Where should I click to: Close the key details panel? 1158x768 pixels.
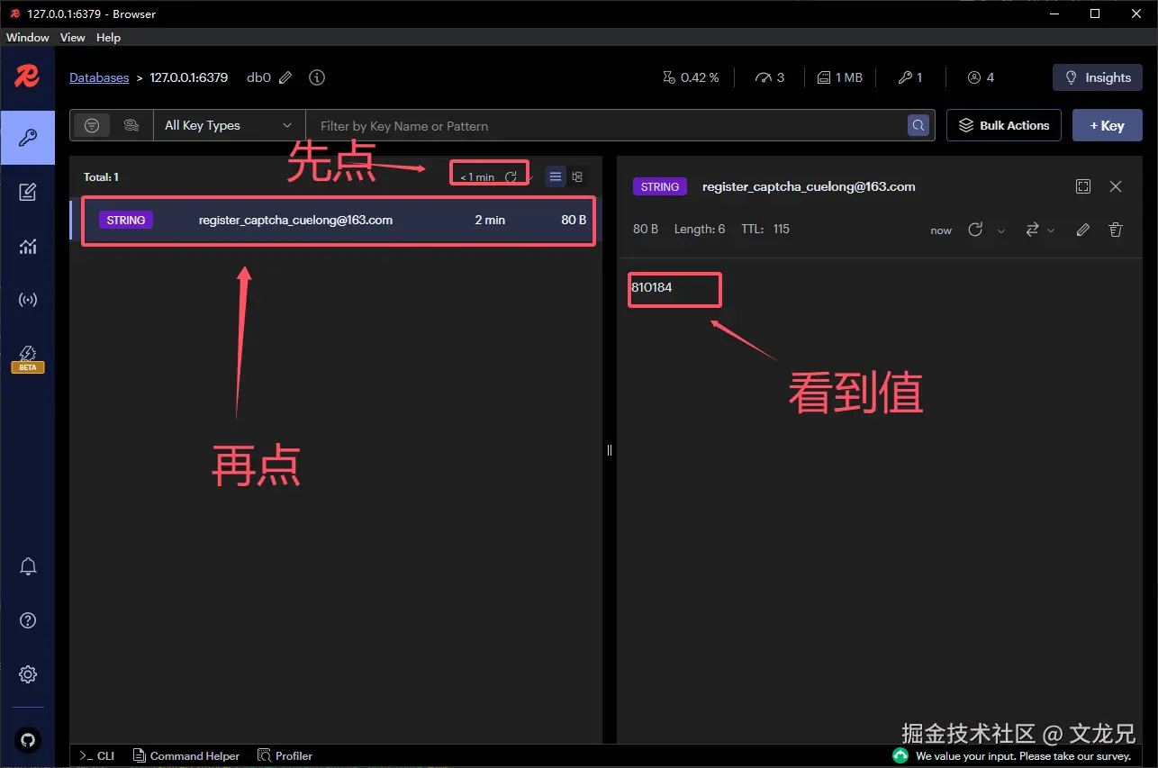1116,186
